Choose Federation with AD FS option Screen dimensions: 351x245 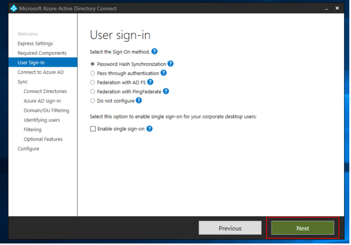point(93,82)
